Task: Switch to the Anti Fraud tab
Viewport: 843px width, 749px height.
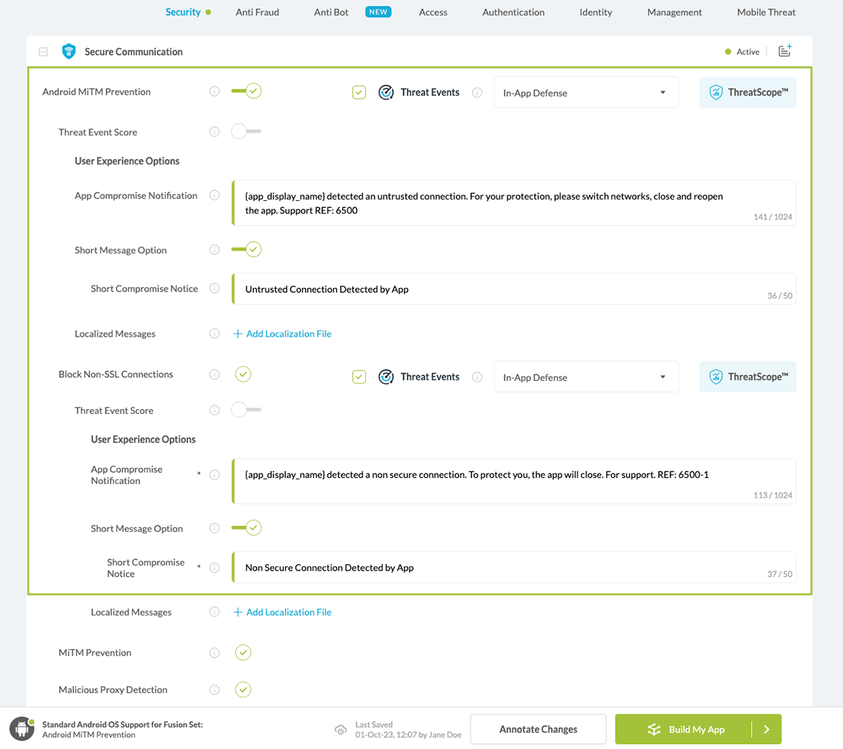Action: 257,12
